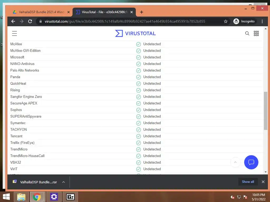Select the VirusTotal File tab

pos(104,12)
